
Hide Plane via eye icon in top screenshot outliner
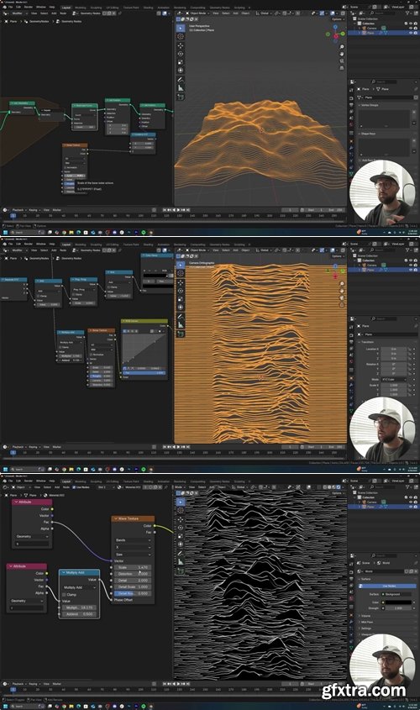[411, 33]
